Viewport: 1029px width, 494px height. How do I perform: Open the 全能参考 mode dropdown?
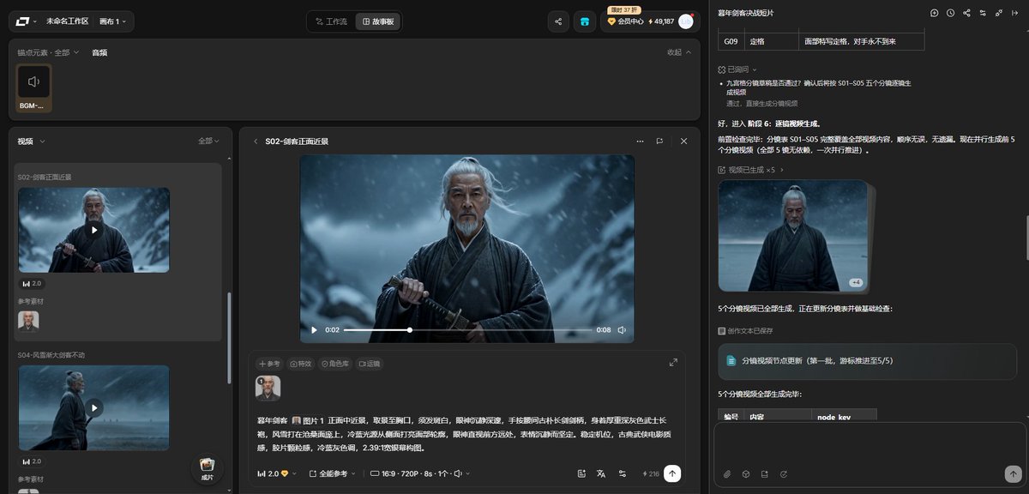pos(332,473)
